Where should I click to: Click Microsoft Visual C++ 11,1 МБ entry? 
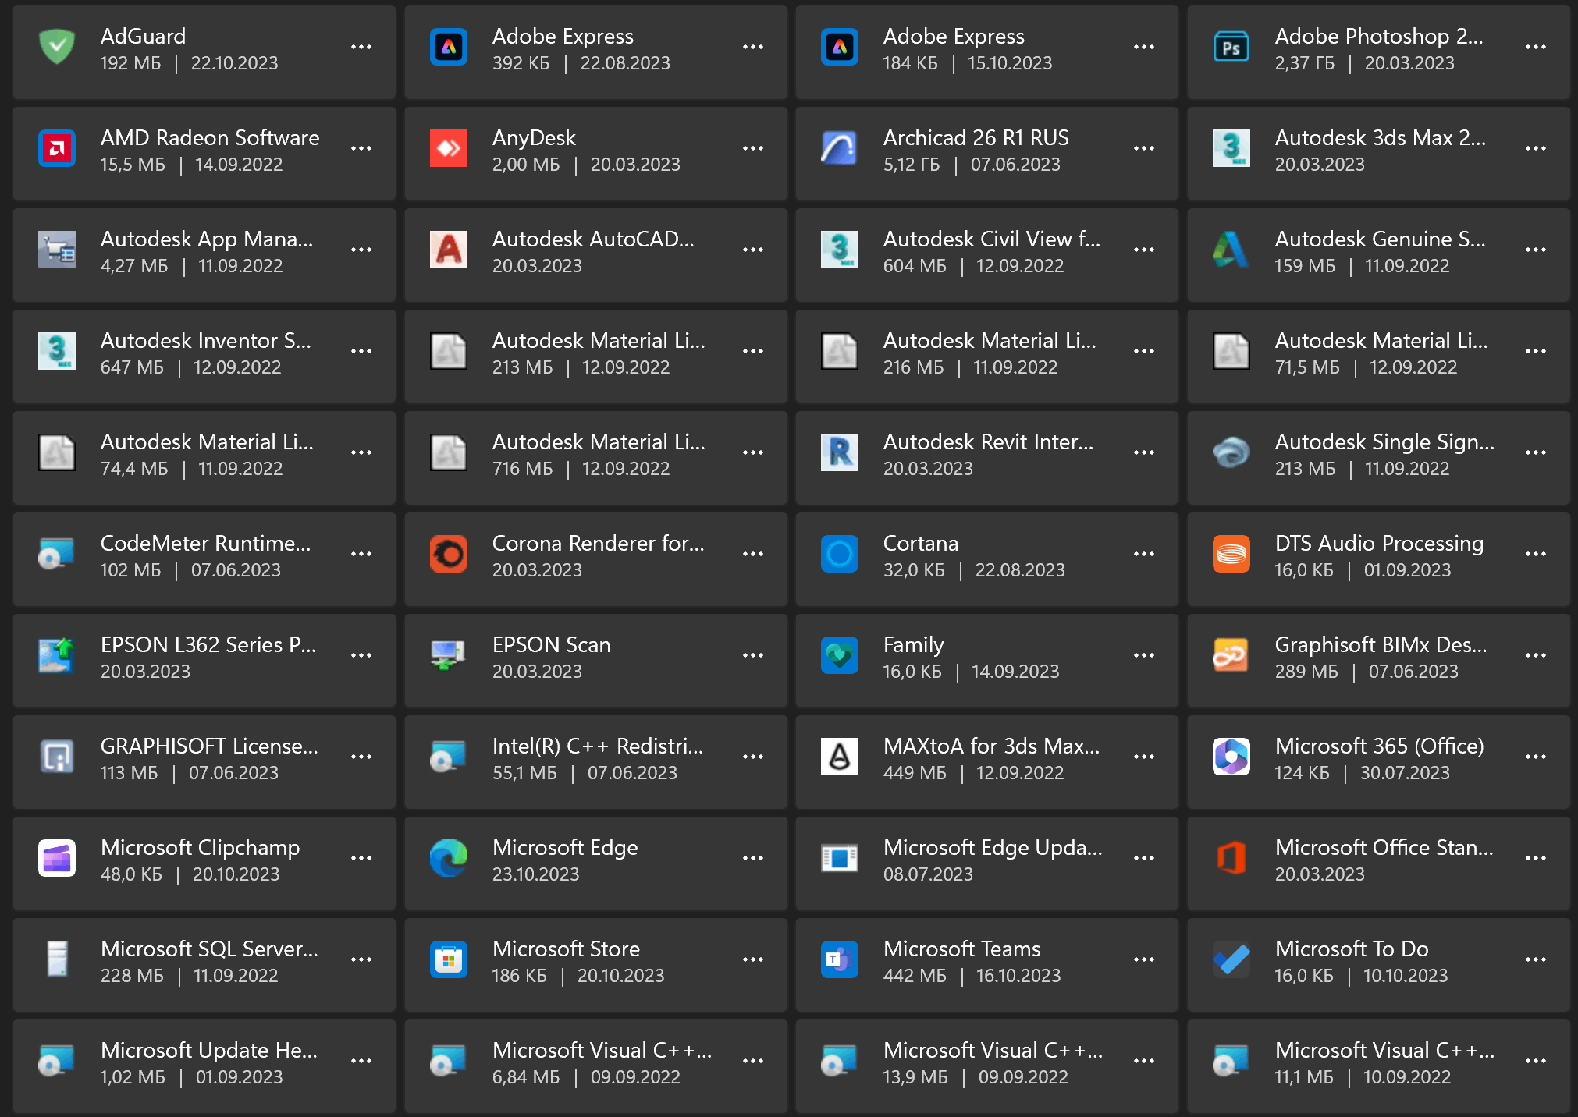[x=1378, y=1066]
